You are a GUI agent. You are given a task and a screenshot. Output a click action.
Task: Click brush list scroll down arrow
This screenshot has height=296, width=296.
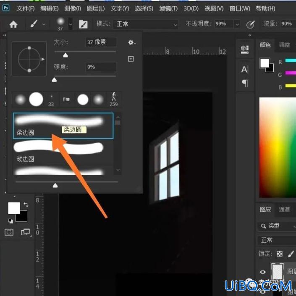(x=118, y=170)
